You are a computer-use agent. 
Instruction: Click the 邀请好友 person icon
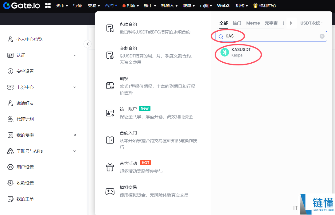[10, 103]
